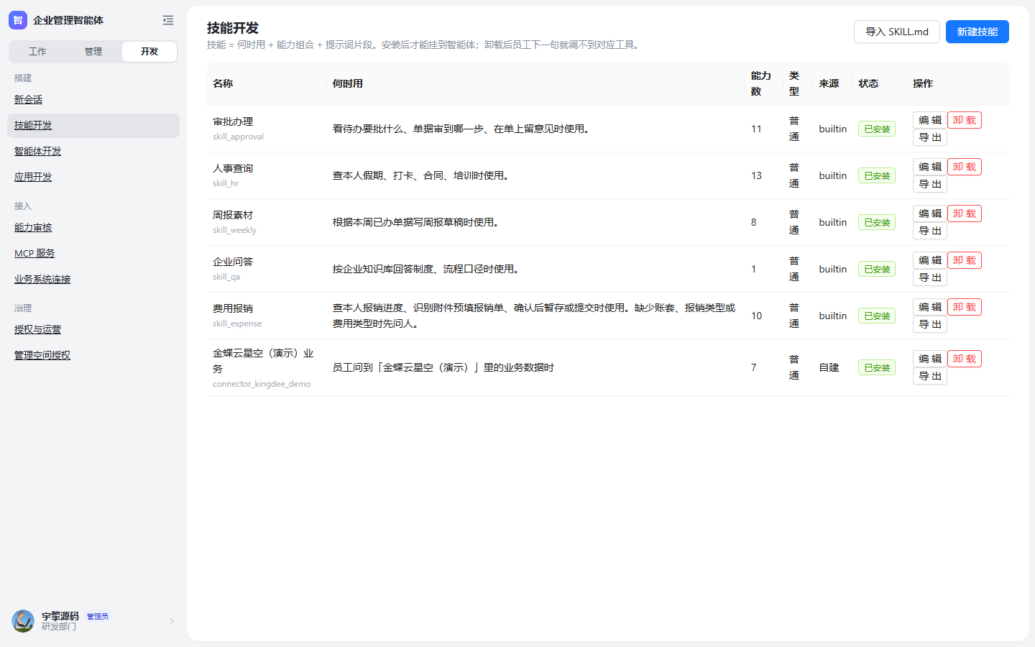Switch to the 工作 tab
Screen dimensions: 1035x647
37,52
